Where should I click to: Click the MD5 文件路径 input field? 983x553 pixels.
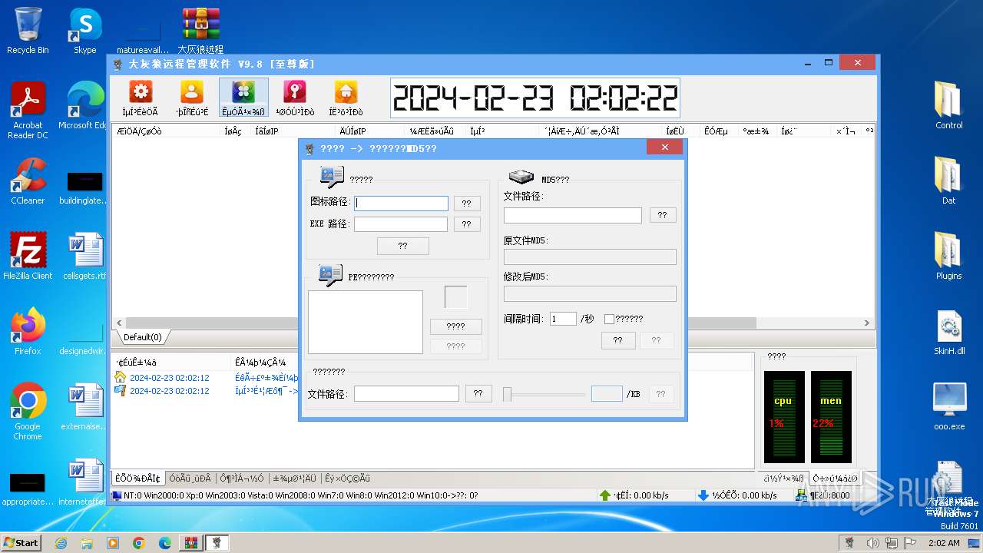pyautogui.click(x=573, y=215)
